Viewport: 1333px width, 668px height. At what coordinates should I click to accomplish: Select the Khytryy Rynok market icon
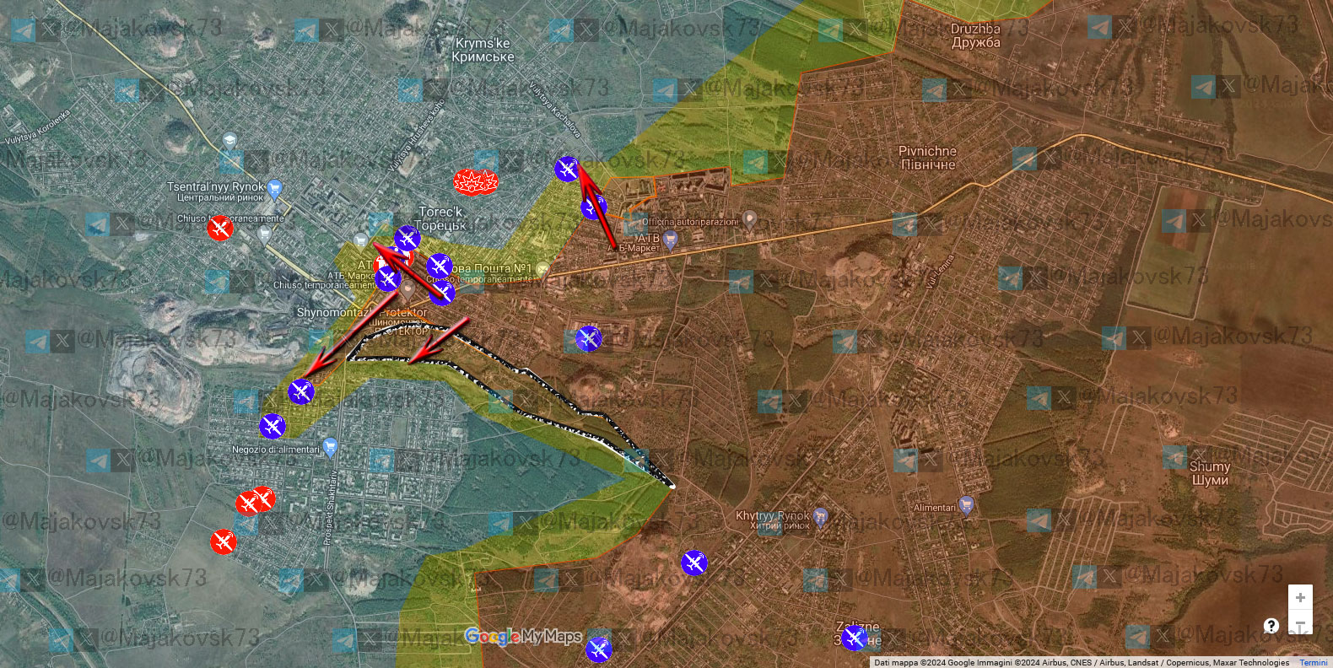(820, 517)
